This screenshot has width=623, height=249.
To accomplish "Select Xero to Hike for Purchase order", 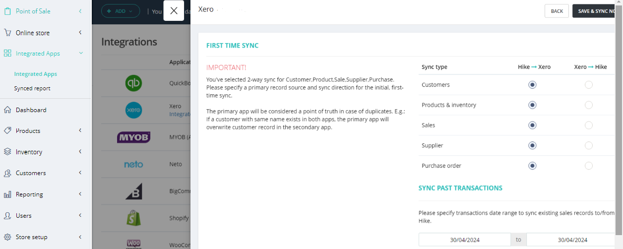I will point(588,166).
